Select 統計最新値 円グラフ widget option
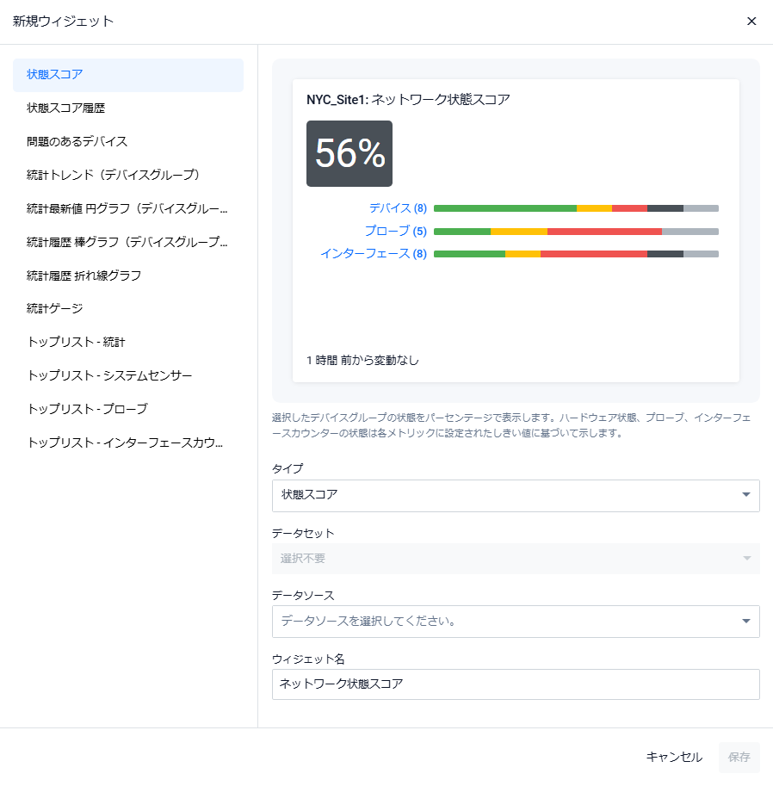Image resolution: width=773 pixels, height=786 pixels. 128,208
